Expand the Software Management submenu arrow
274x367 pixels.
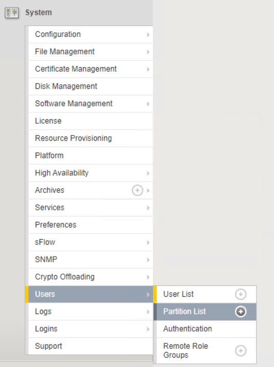point(148,104)
